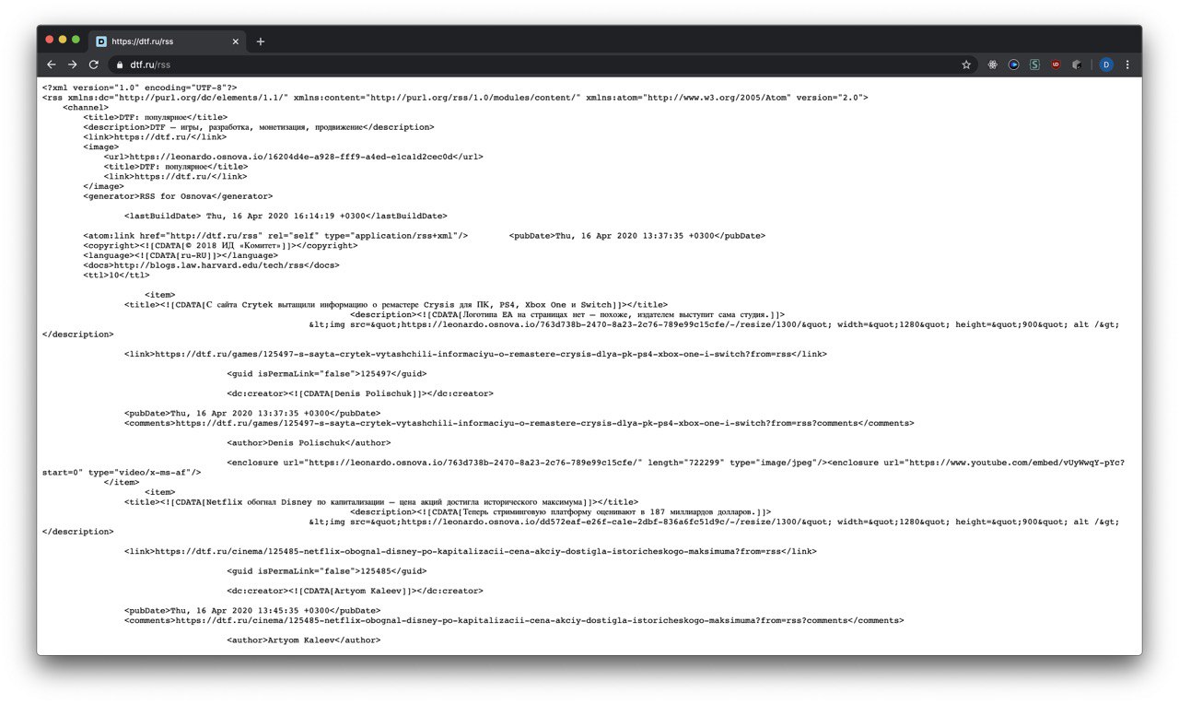The height and width of the screenshot is (704, 1179).
Task: Click the language ru-RU line
Action: tap(179, 255)
